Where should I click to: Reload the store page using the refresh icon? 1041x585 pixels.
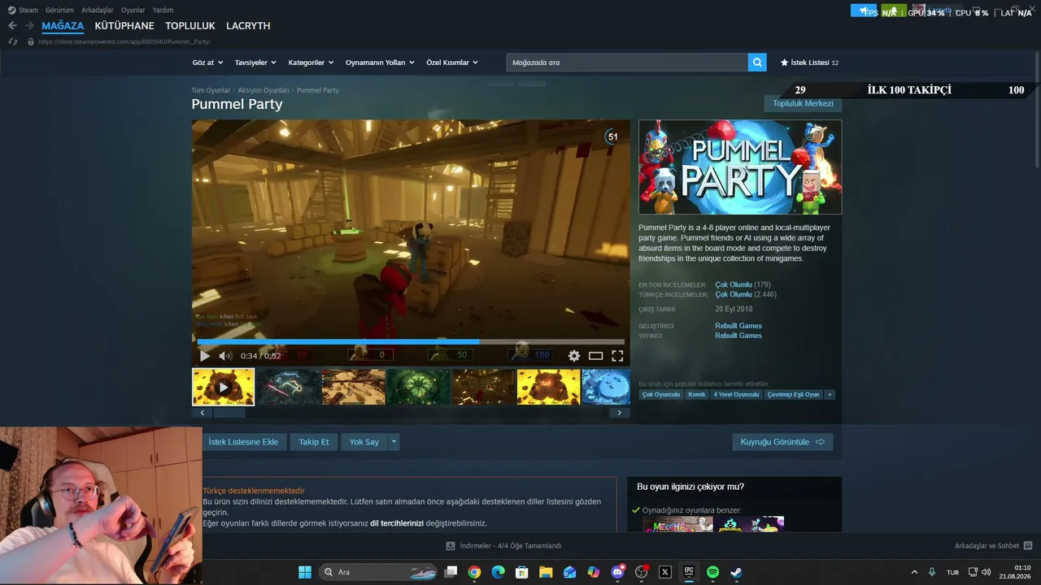tap(12, 41)
